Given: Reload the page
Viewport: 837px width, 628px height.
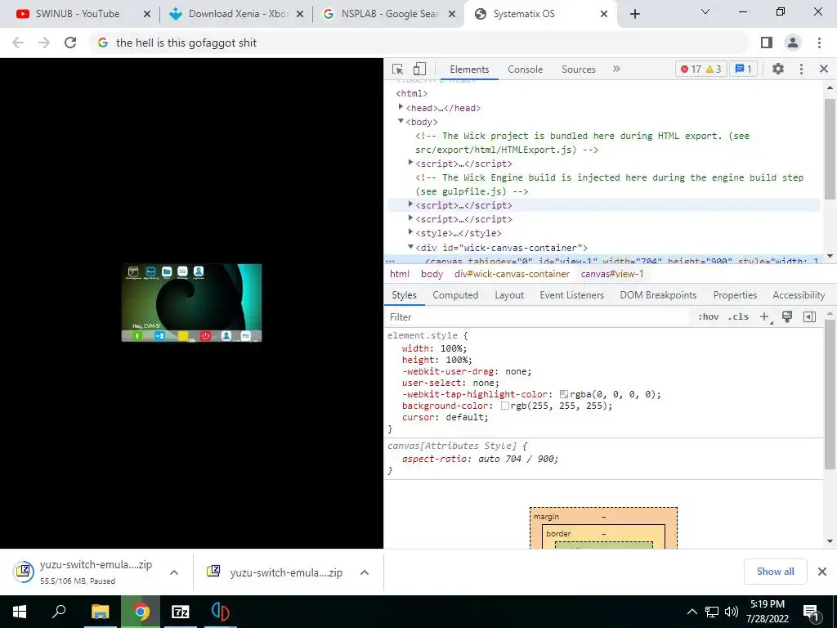Looking at the screenshot, I should (x=70, y=43).
